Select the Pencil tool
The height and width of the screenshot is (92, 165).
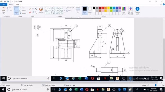click(x=30, y=9)
